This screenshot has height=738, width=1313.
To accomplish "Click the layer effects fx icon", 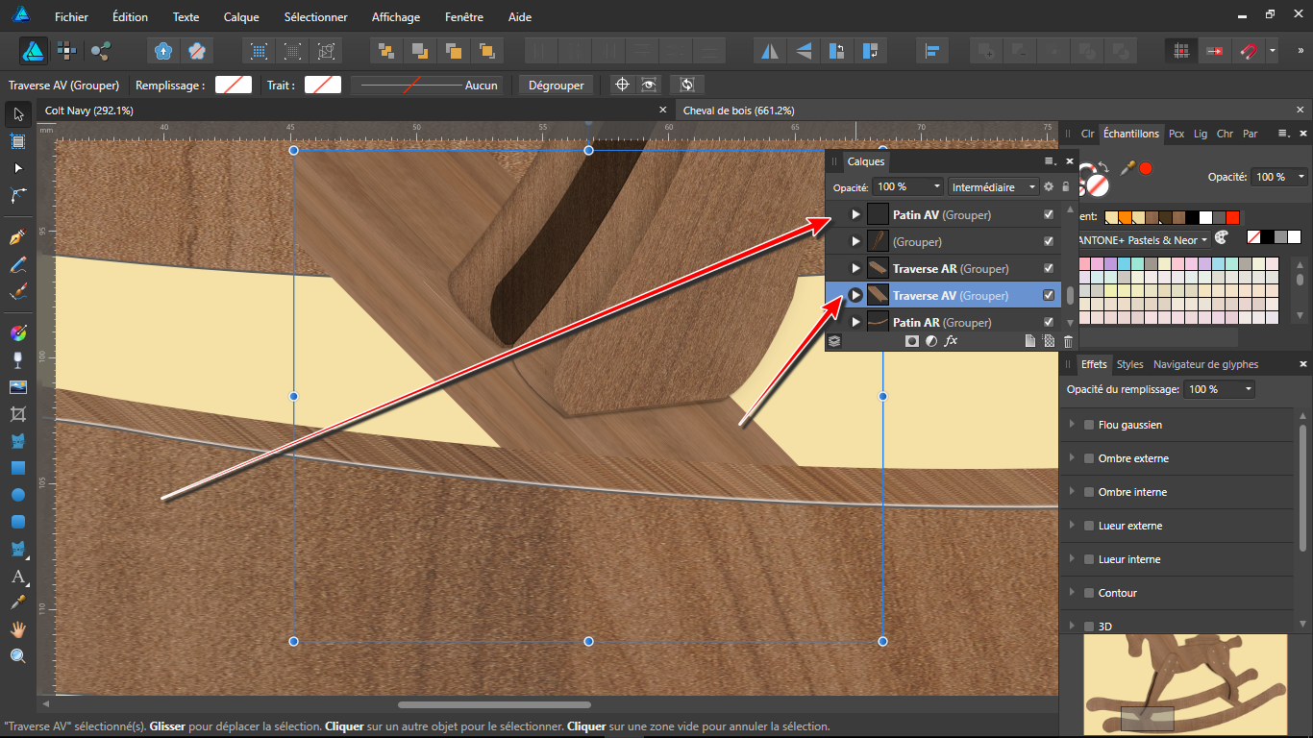I will coord(951,341).
